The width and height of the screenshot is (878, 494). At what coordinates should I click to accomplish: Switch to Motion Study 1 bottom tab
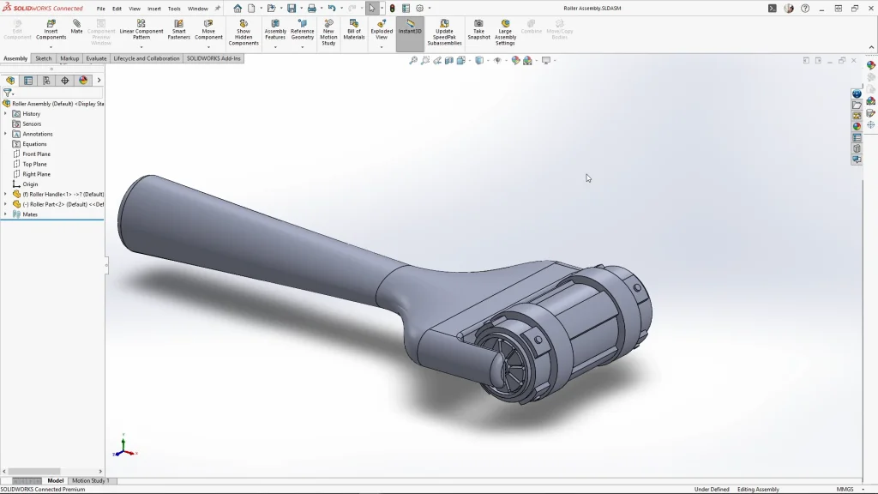(x=90, y=481)
